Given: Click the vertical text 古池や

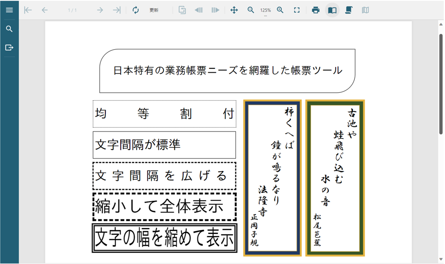Looking at the screenshot, I should tap(352, 123).
